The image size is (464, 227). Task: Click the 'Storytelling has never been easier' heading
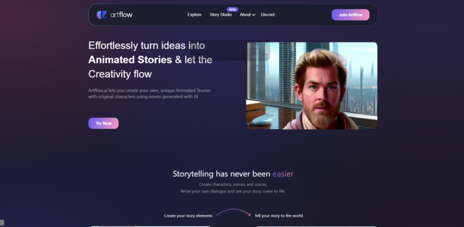[x=233, y=174]
